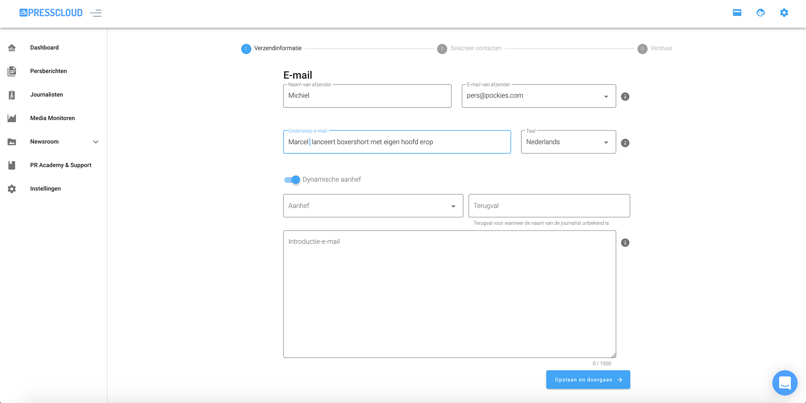Collapse the sidebar with the hamburger menu icon
Image resolution: width=806 pixels, height=403 pixels.
(x=96, y=13)
